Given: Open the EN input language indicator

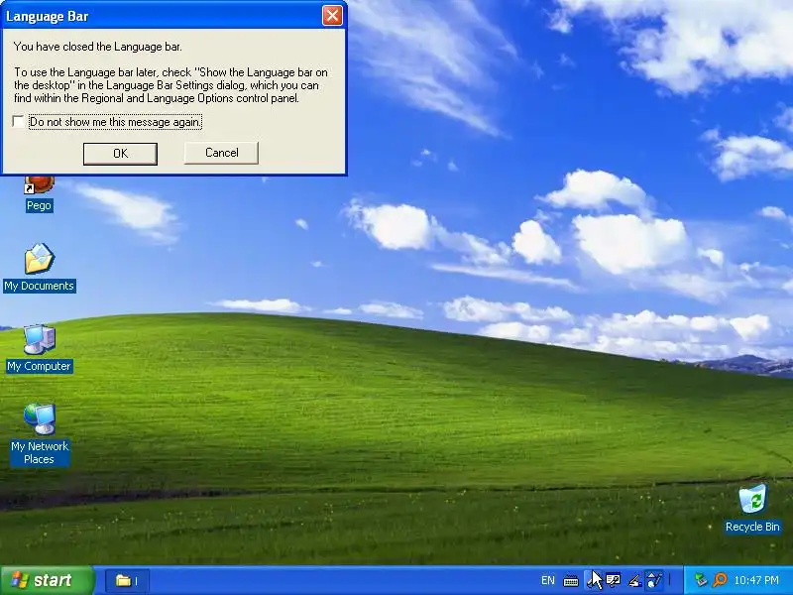Looking at the screenshot, I should click(548, 580).
